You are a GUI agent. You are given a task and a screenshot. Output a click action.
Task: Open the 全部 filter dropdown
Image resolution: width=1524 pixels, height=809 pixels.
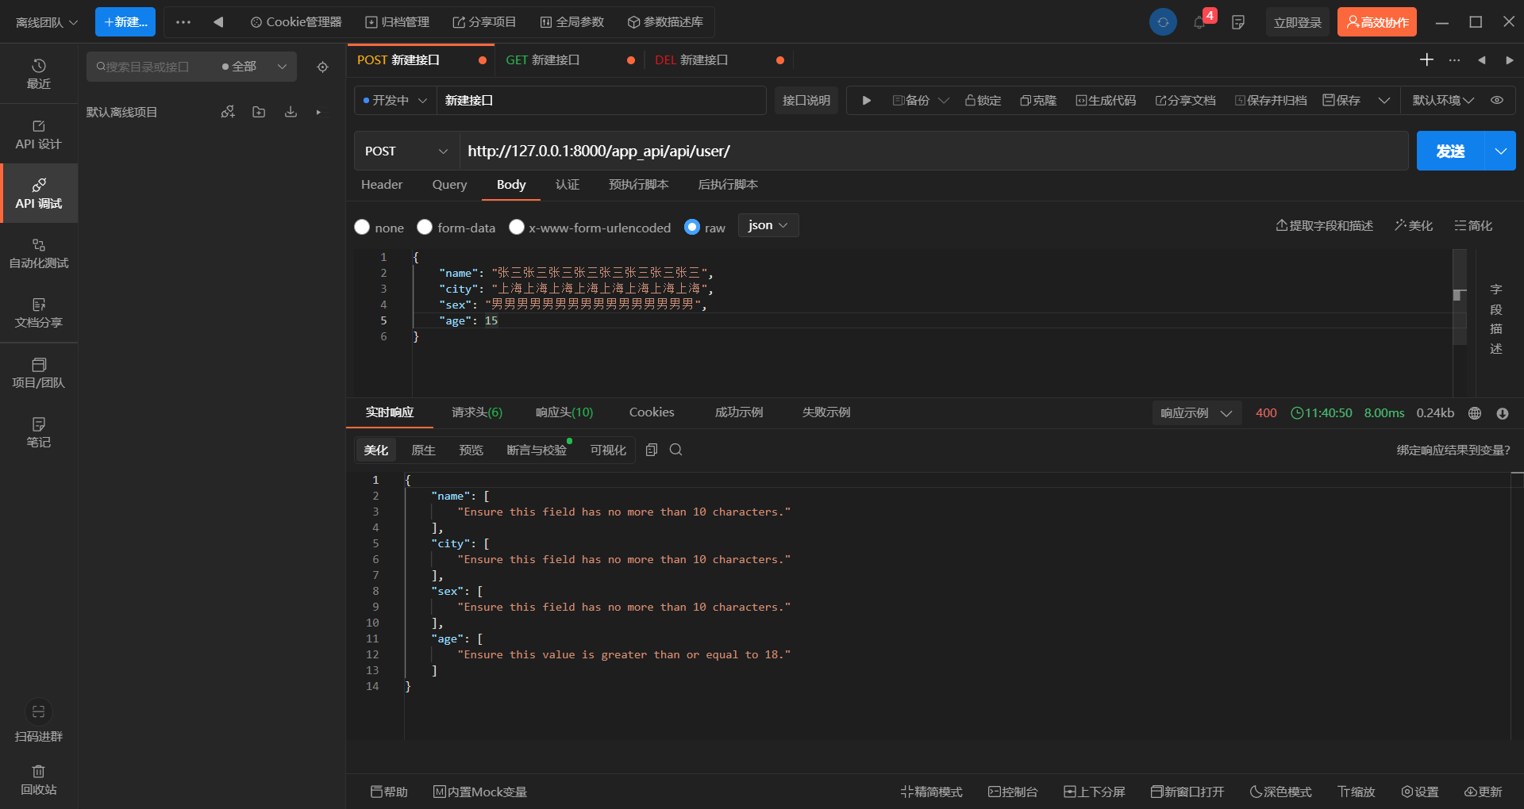tap(254, 67)
